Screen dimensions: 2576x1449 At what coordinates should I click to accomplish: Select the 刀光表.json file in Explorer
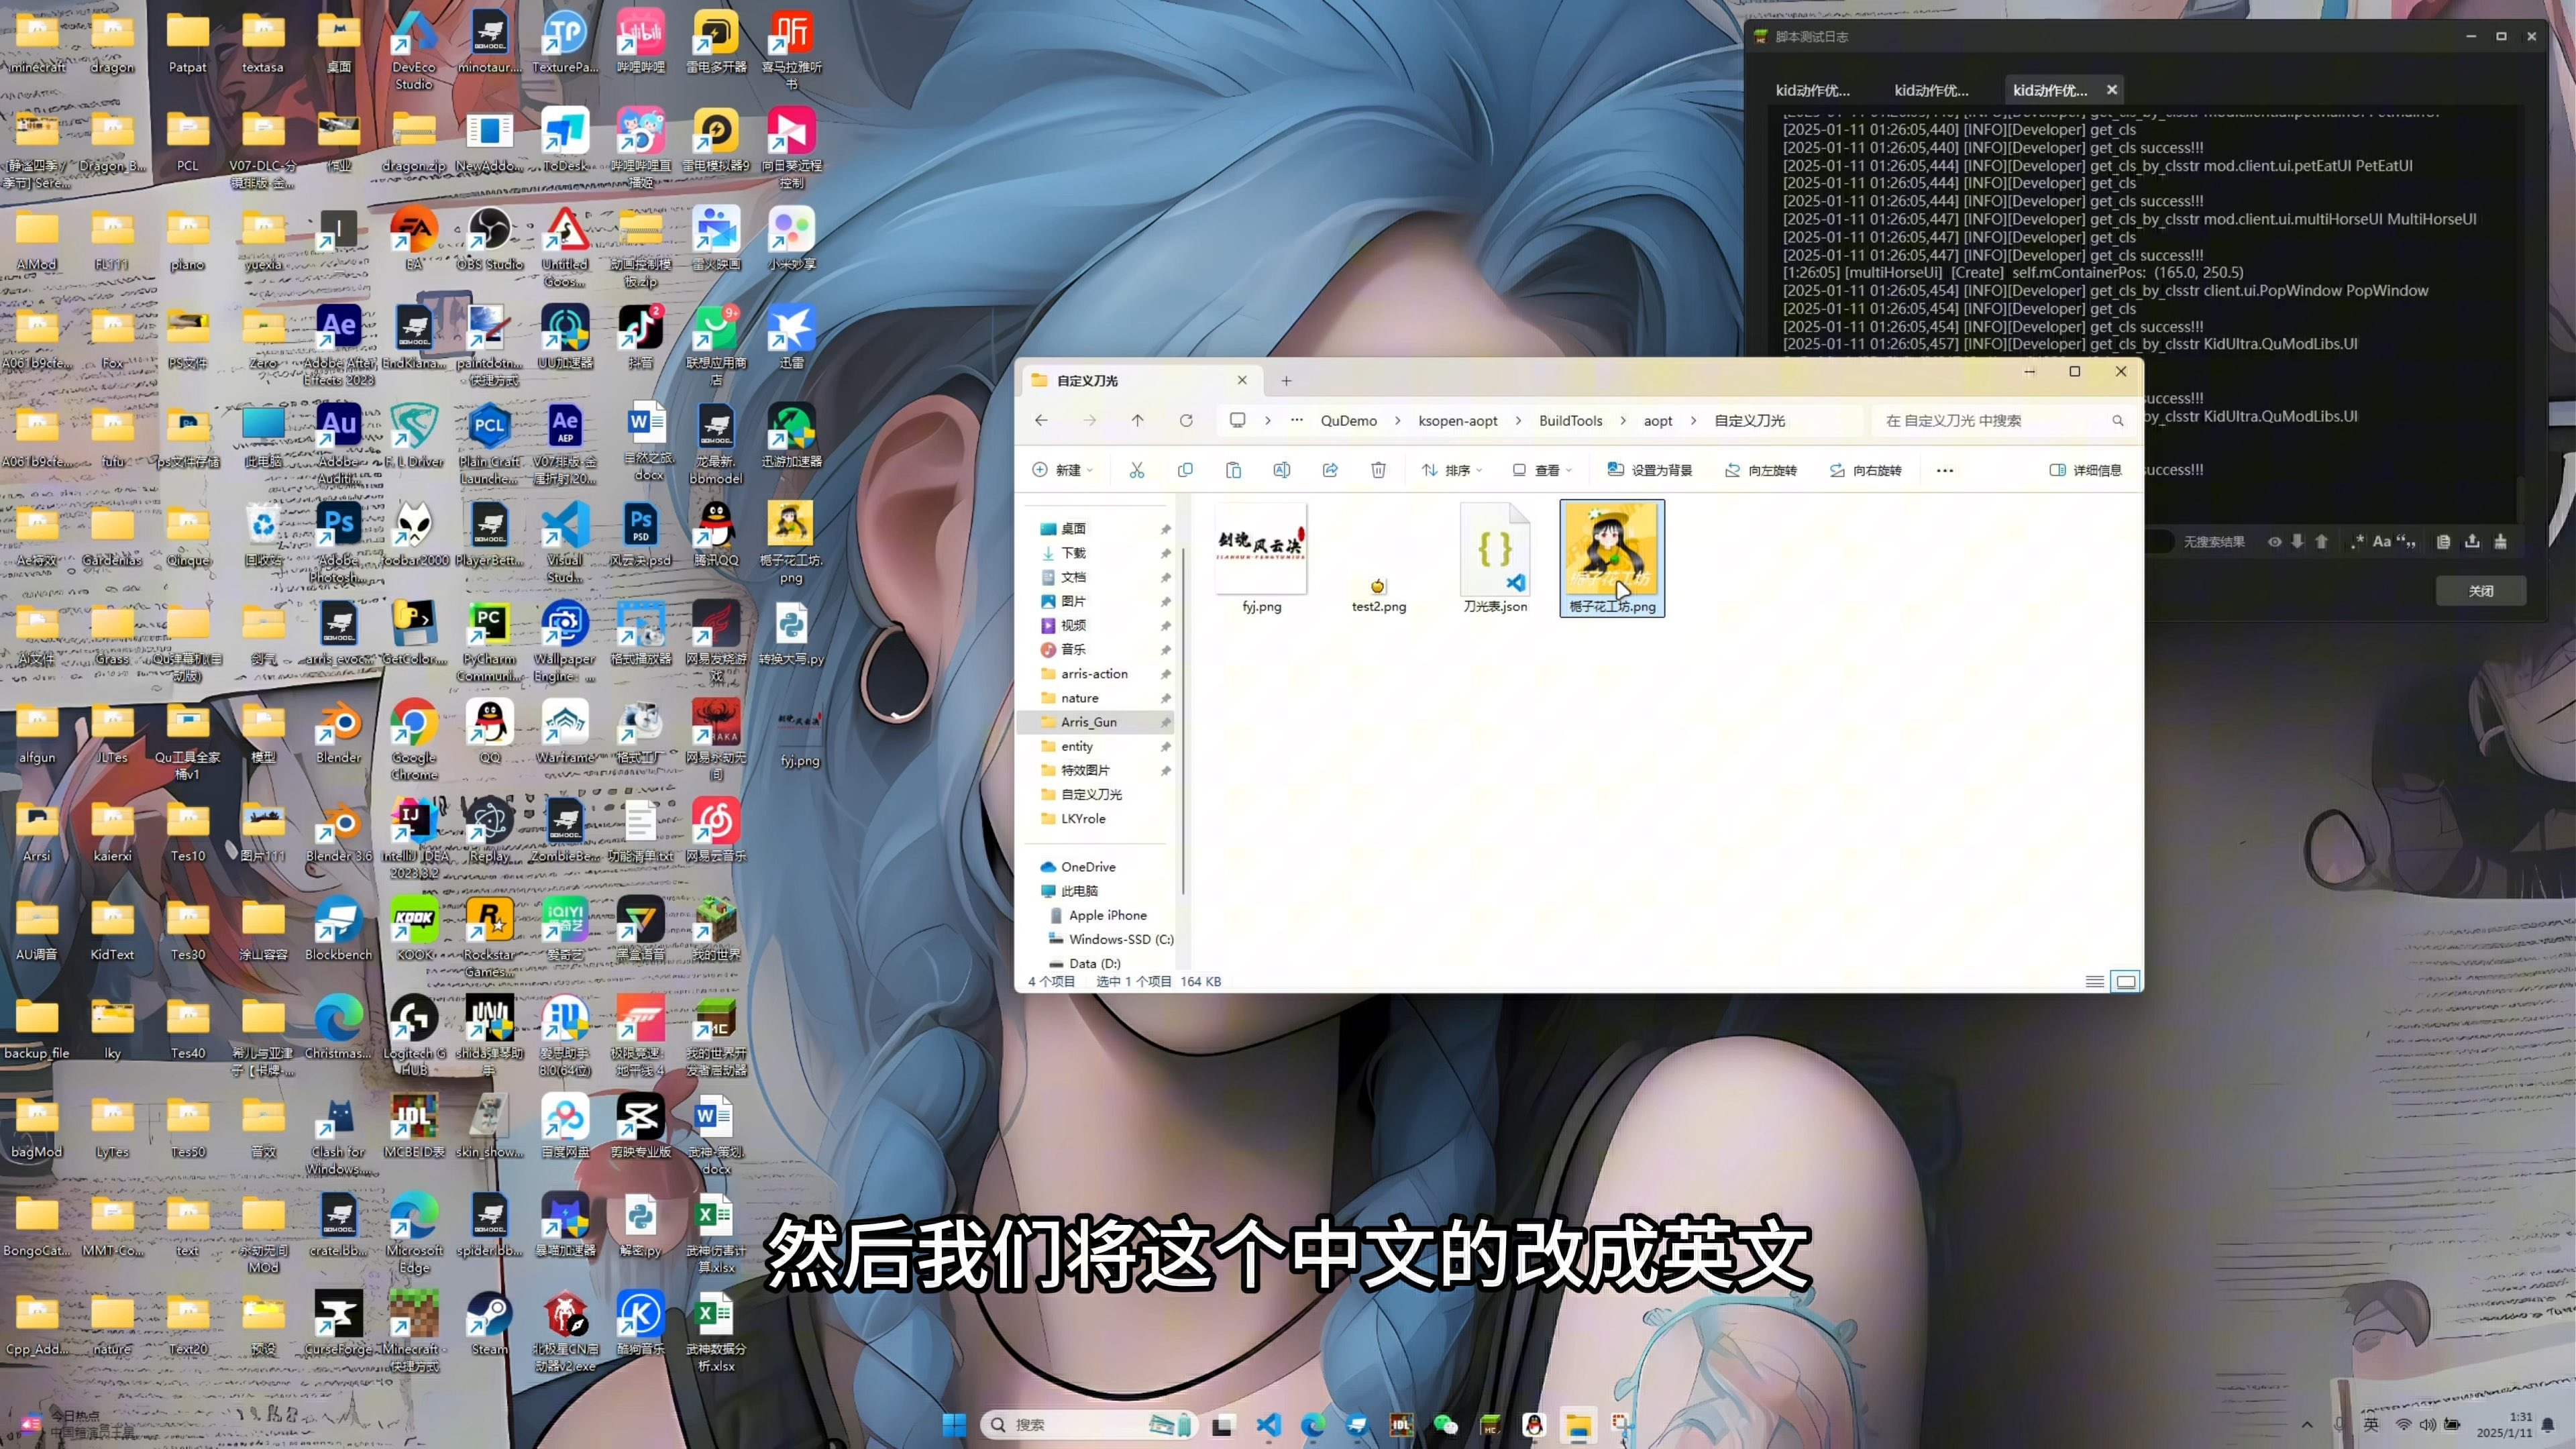coord(1495,559)
